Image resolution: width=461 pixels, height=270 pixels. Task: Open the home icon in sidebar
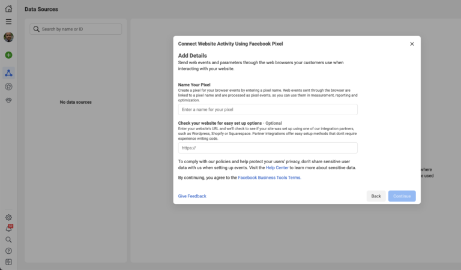point(8,9)
